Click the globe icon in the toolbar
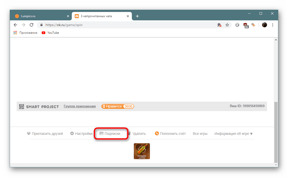The width and height of the screenshot is (288, 177). pyautogui.click(x=237, y=25)
